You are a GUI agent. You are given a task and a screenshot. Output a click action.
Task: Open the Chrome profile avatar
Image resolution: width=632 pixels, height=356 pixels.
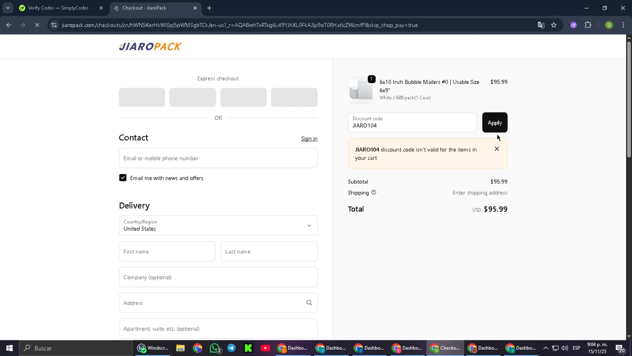click(x=609, y=25)
